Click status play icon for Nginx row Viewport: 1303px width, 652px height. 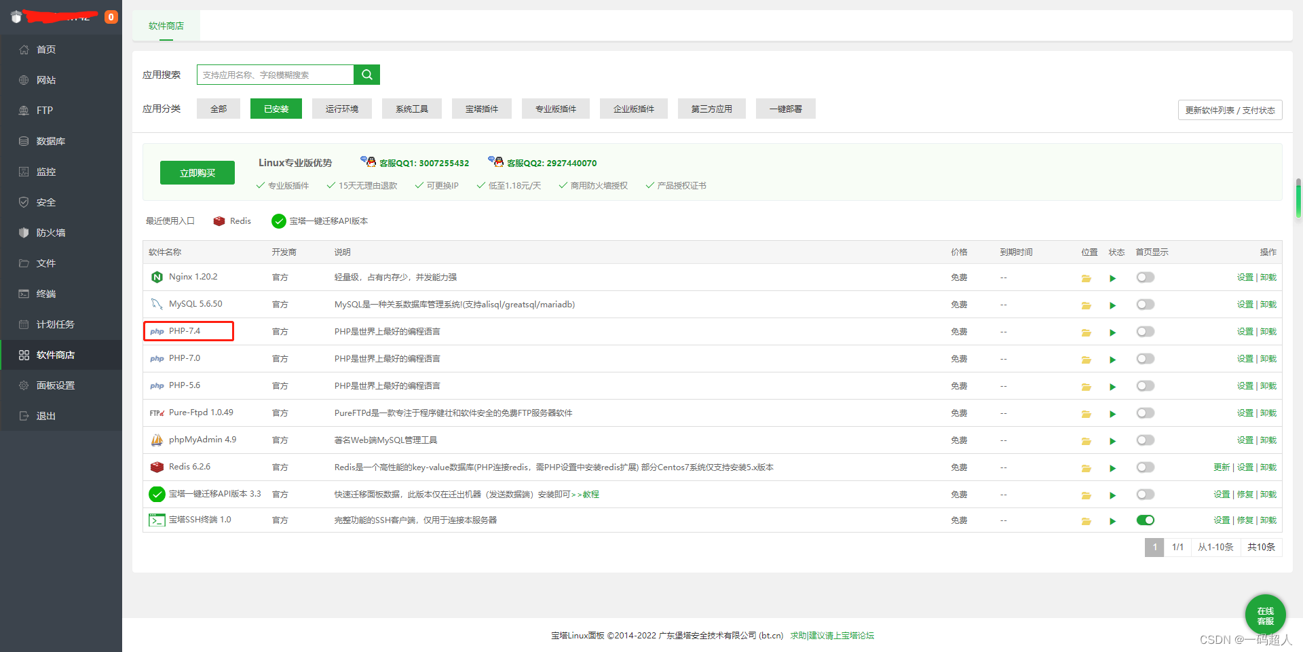coord(1112,278)
